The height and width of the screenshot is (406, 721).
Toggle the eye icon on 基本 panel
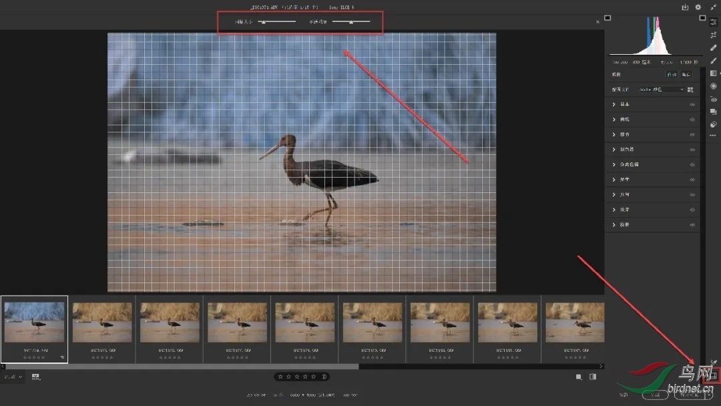692,105
